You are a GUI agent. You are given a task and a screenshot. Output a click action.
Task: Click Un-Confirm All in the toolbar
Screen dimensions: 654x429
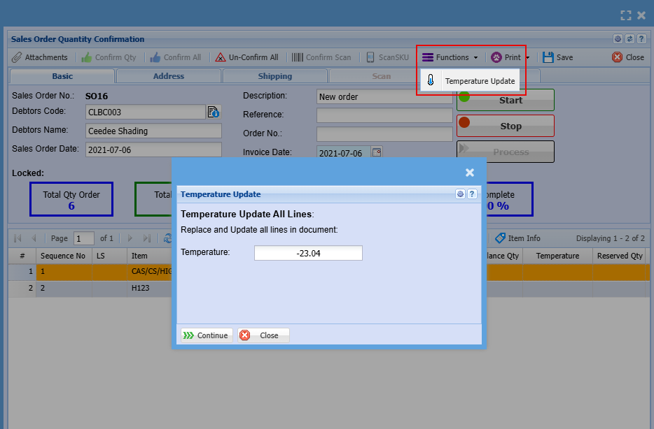pos(246,57)
